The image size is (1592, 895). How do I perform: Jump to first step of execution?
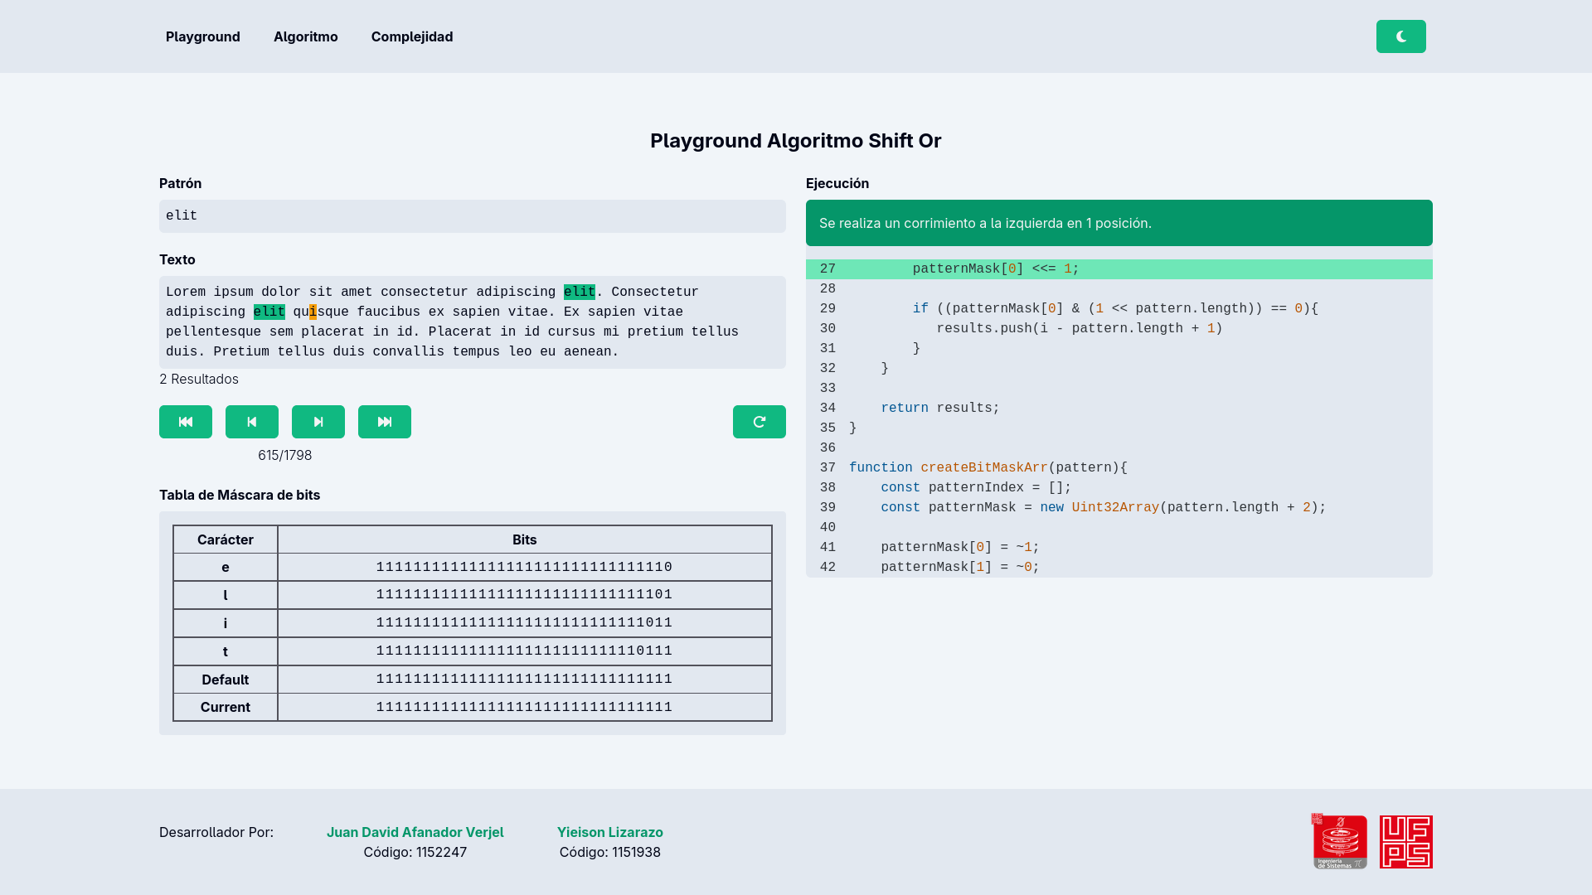(x=186, y=422)
